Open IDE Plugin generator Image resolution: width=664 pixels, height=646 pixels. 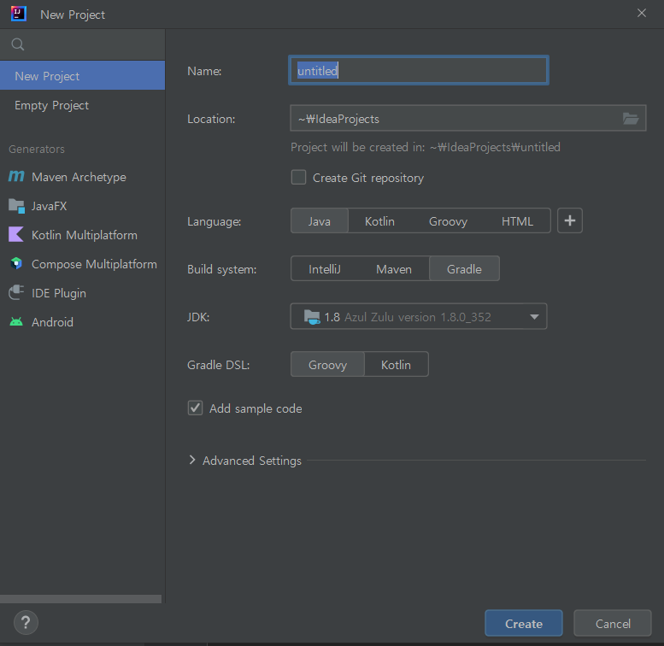click(x=83, y=292)
